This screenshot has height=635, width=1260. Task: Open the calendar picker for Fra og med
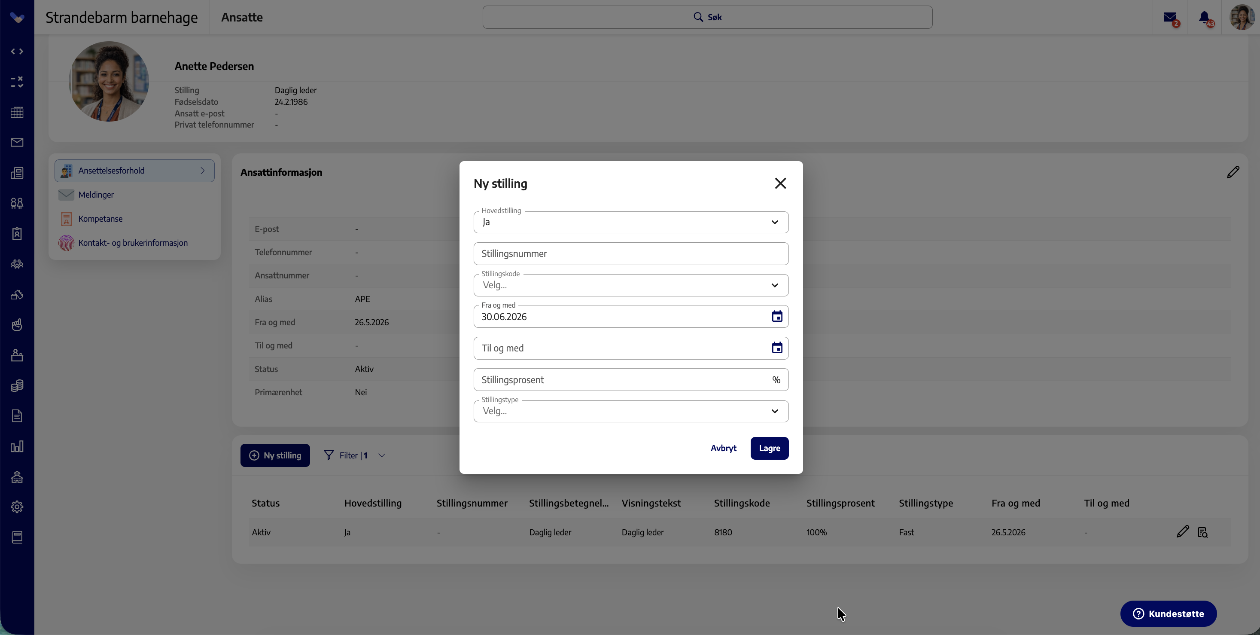tap(777, 317)
